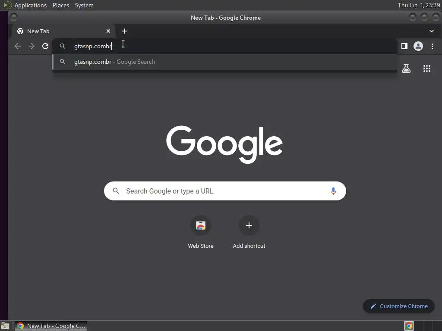The width and height of the screenshot is (442, 331).
Task: Click the Add shortcut plus icon
Action: click(249, 225)
